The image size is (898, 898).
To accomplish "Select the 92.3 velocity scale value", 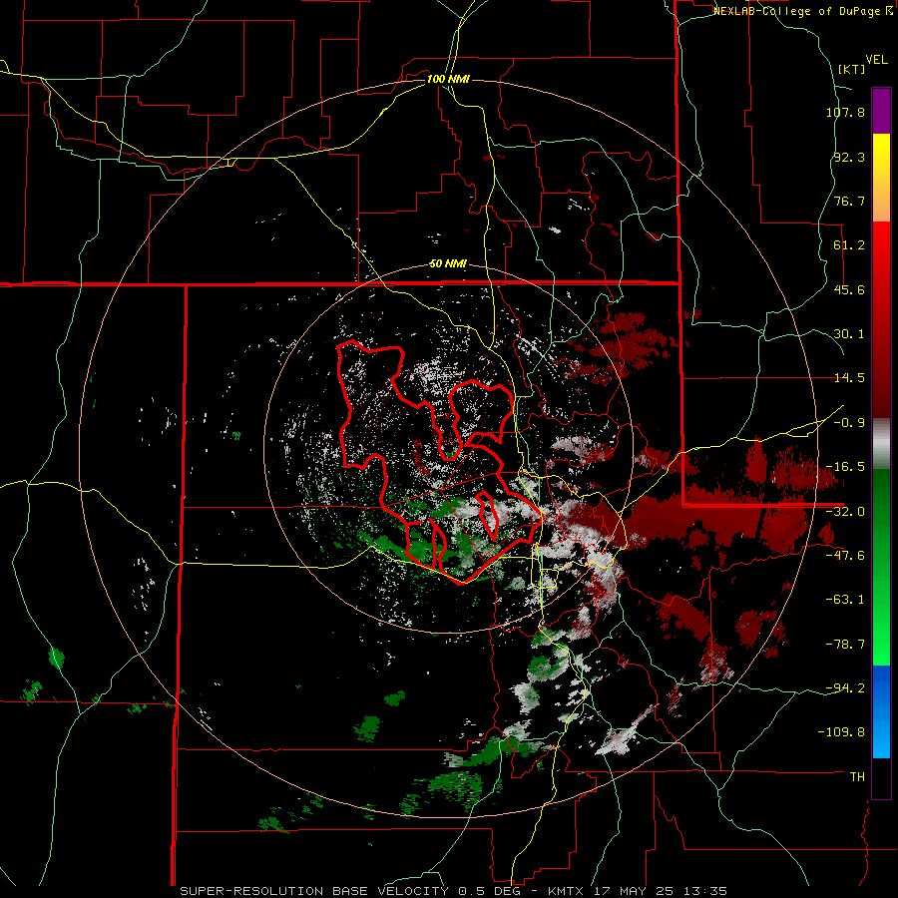I will (x=849, y=157).
